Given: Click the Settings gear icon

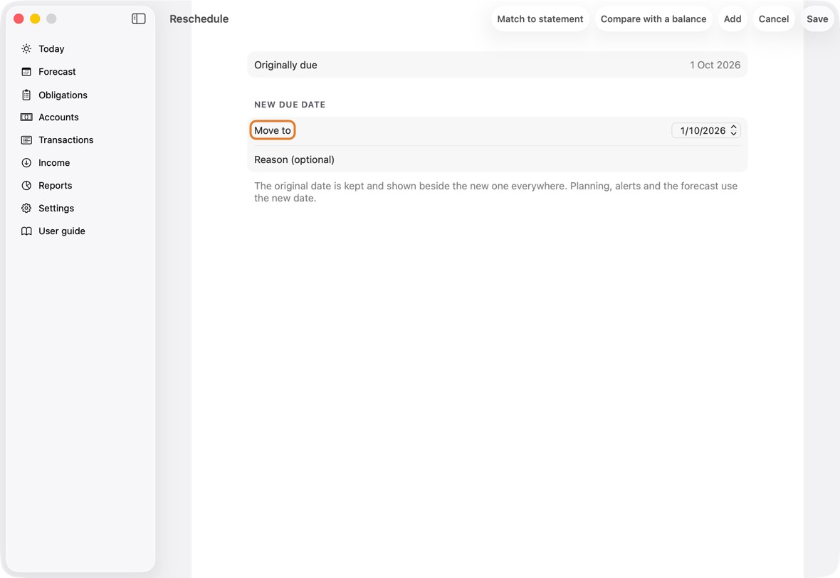Looking at the screenshot, I should click(x=26, y=209).
